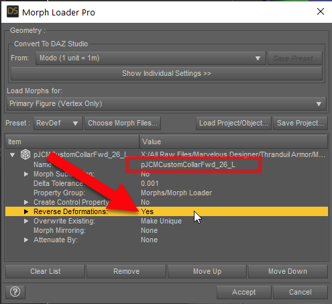Select the Property Group row label
Screen dimensions: 332x304
59,193
